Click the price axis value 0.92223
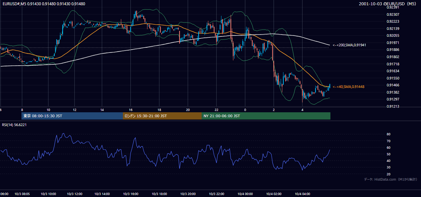 [x=393, y=21]
